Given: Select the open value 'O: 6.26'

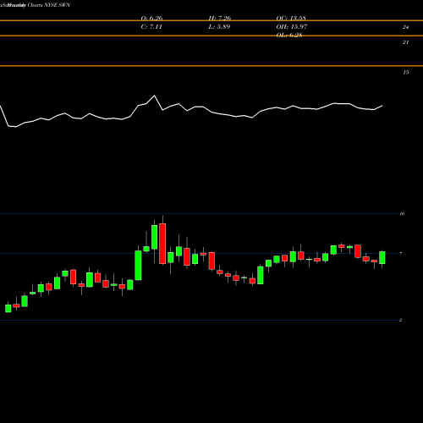Looking at the screenshot, I should 151,18.
